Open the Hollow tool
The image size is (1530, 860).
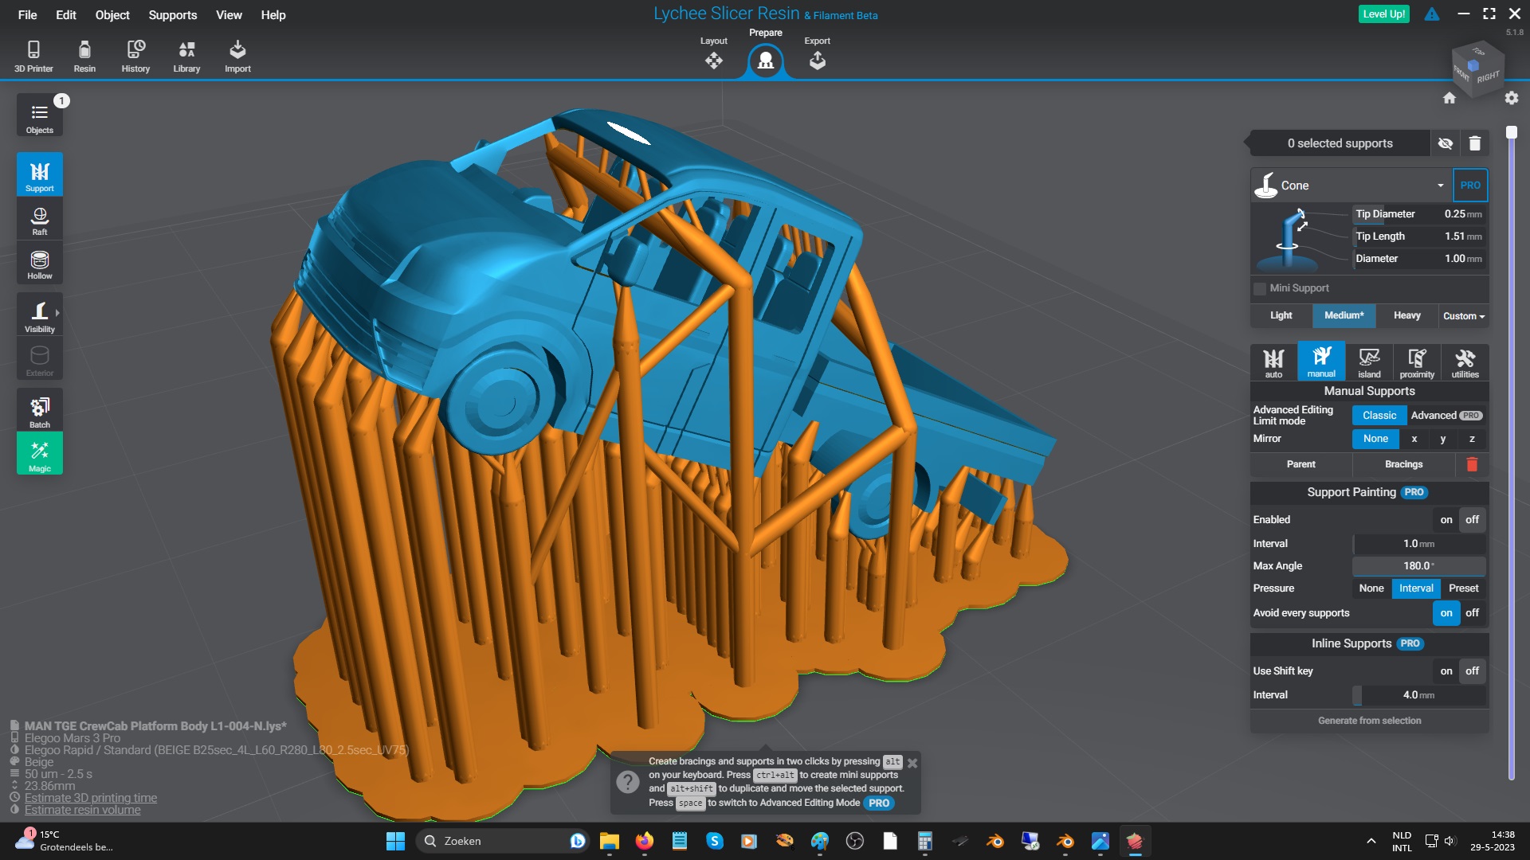(x=39, y=264)
